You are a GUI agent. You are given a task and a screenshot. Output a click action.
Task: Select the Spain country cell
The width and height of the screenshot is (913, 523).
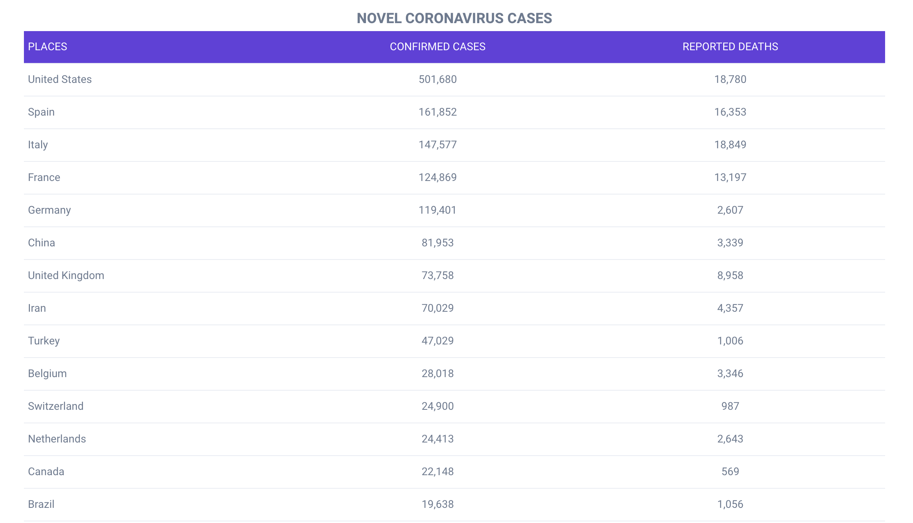point(41,112)
